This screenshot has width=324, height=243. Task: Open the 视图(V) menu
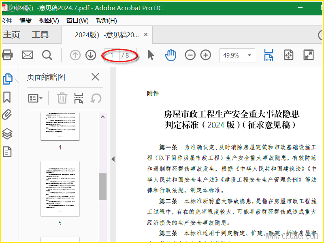49,21
